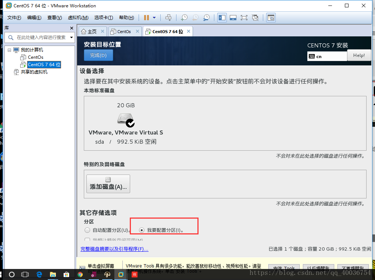
Task: Open the 查看(V) menu
Action: 54,18
